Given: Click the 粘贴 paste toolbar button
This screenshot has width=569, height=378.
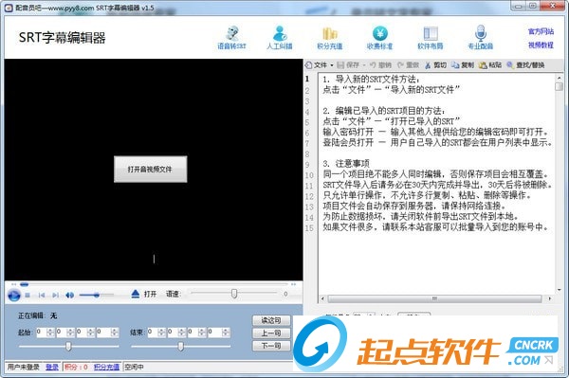Looking at the screenshot, I should tap(490, 65).
